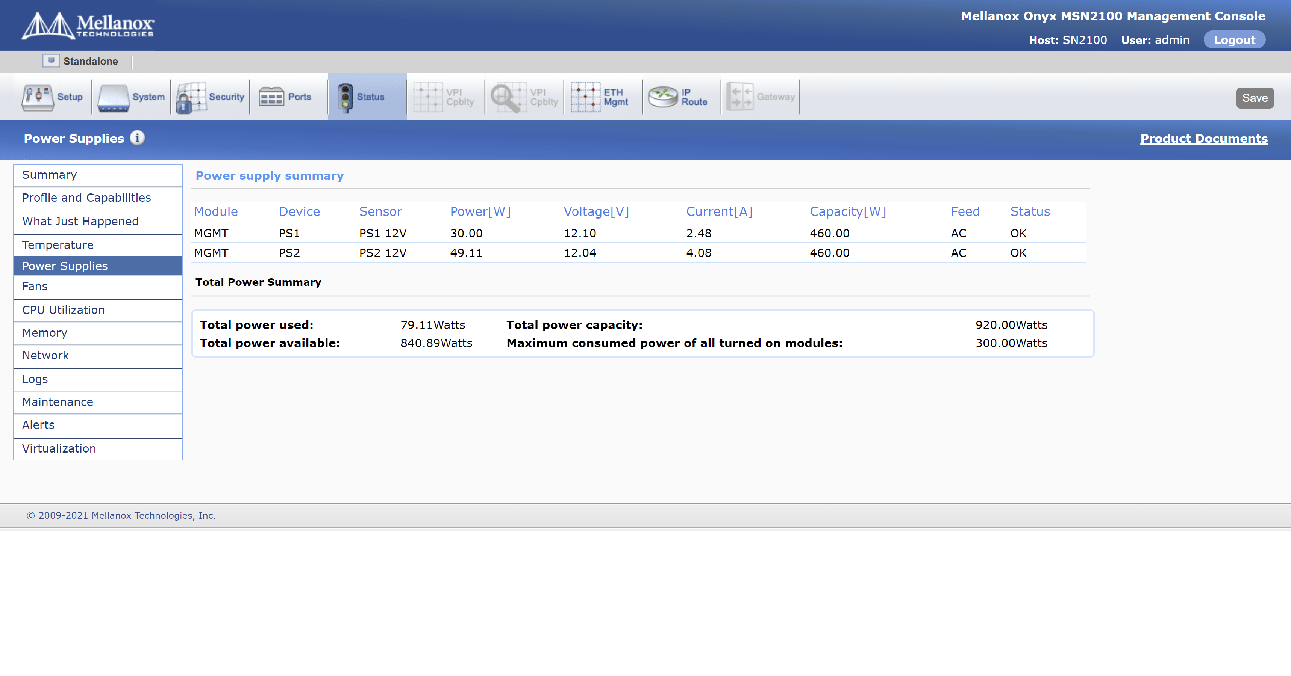Viewport: 1291px width, 676px height.
Task: Select the Ports icon
Action: (271, 97)
